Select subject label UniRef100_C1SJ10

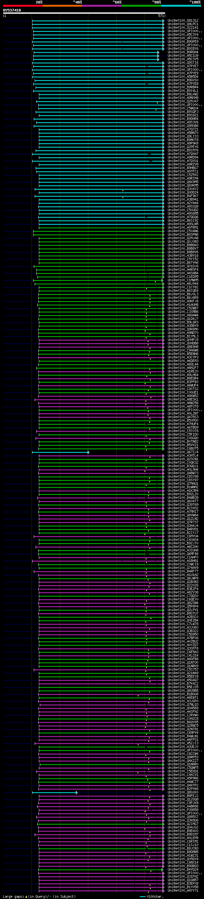click(x=183, y=845)
